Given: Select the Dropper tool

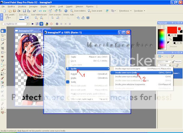Looking at the screenshot, I should point(2,44).
